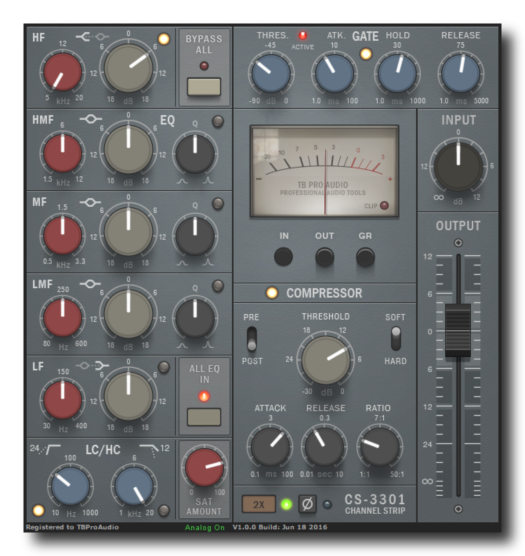Click the Gate release knob

pyautogui.click(x=461, y=74)
